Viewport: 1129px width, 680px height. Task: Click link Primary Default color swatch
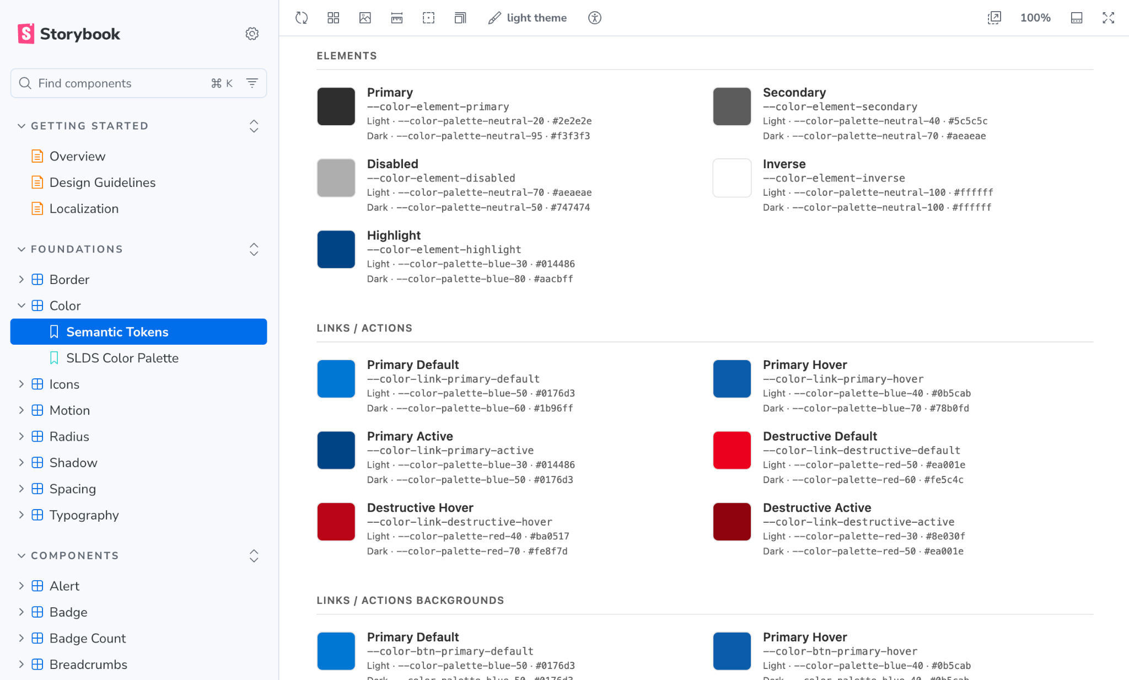(336, 379)
